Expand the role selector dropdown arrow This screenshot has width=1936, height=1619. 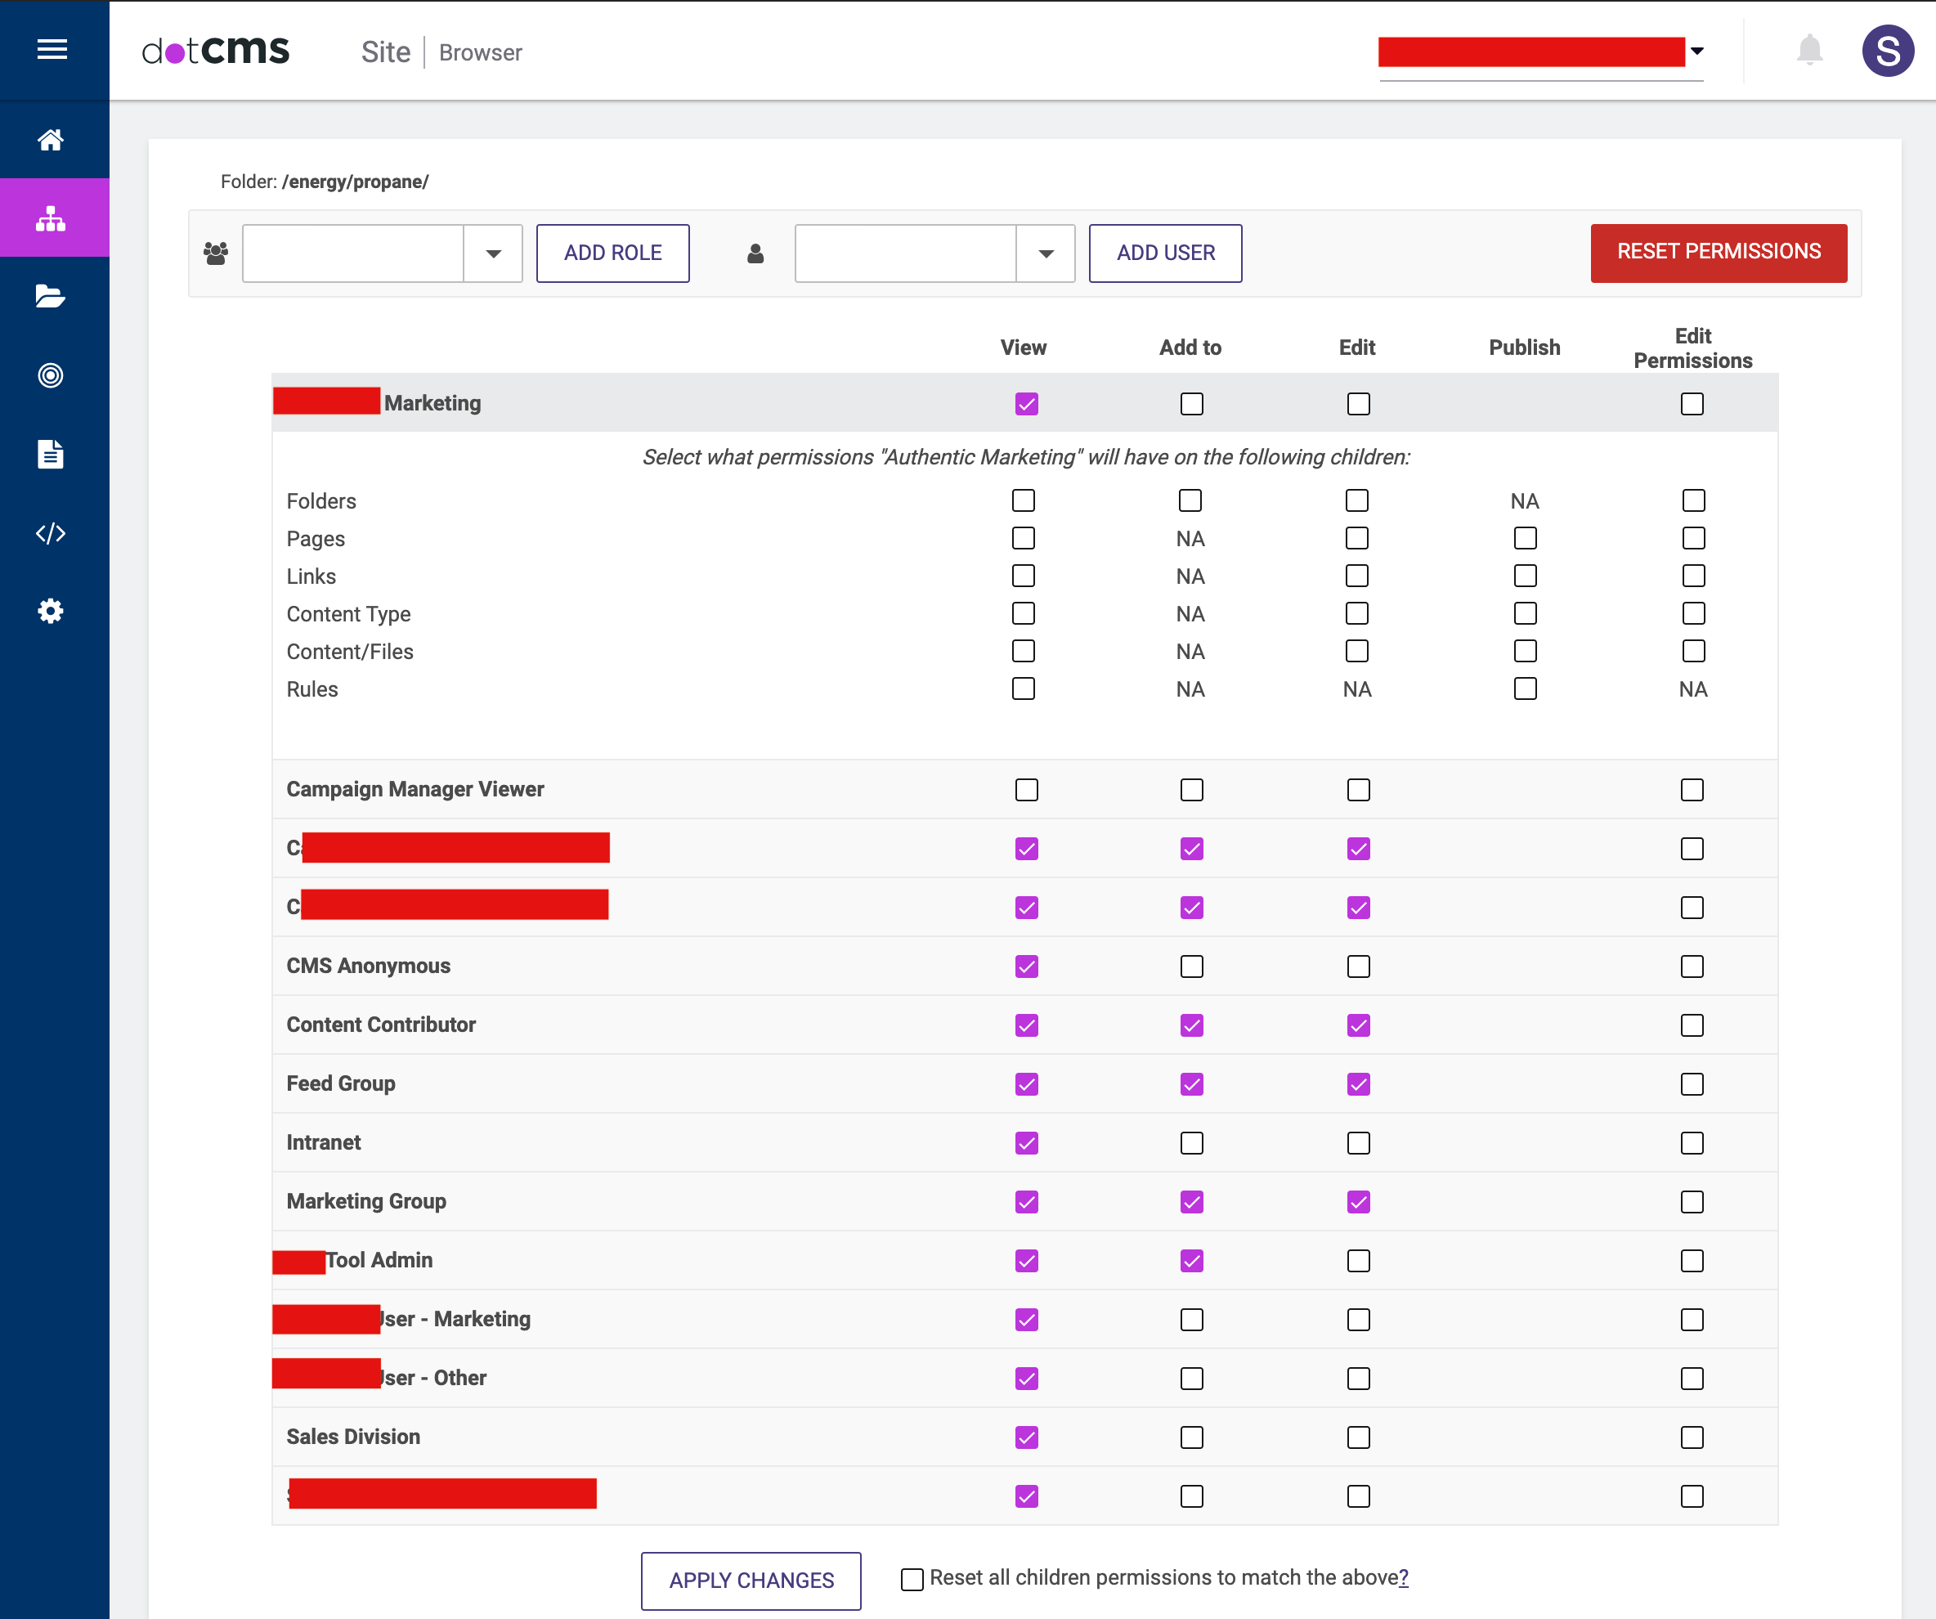coord(493,253)
